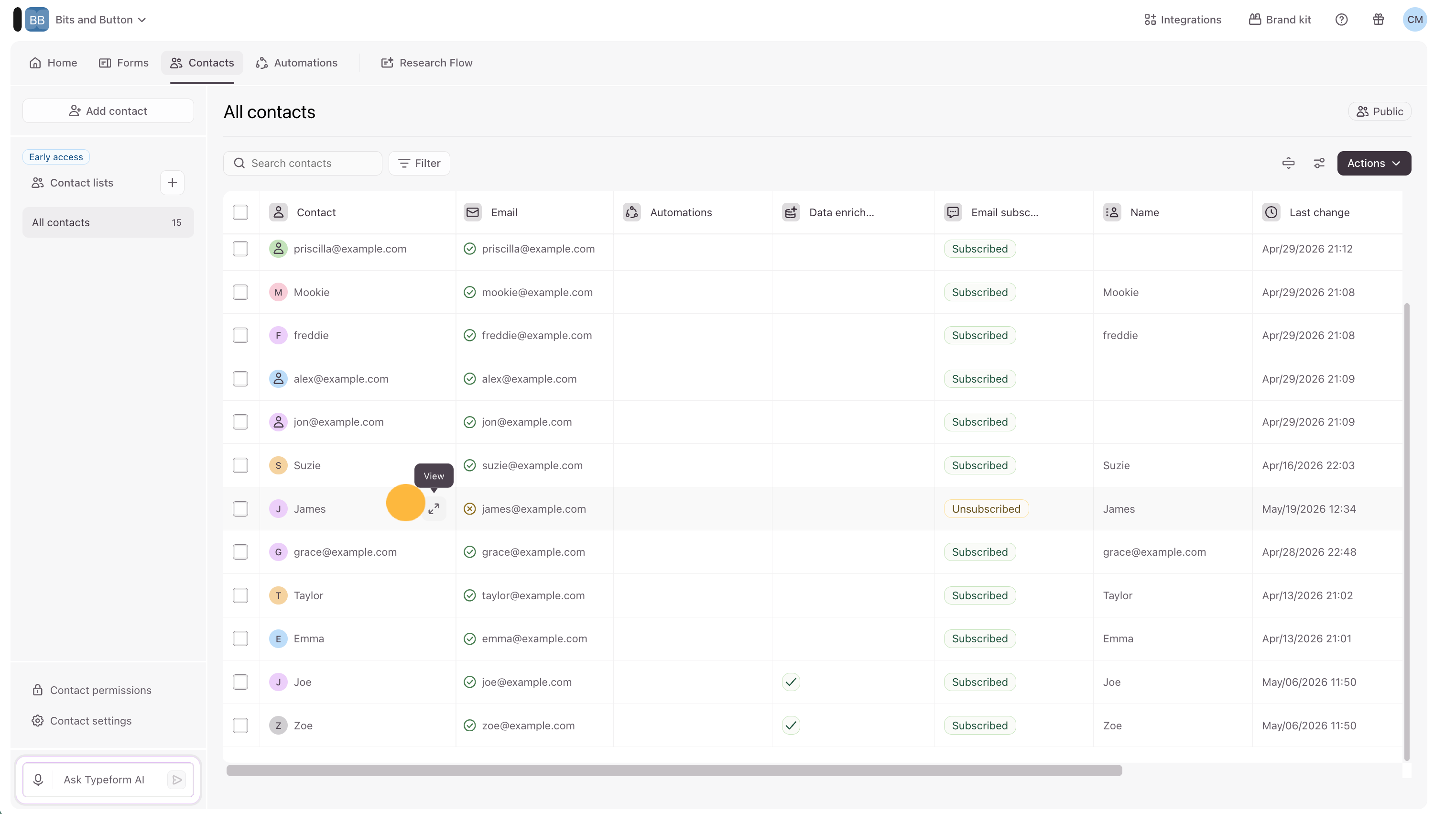Click the Contact column person icon
This screenshot has height=814, width=1434.
pyautogui.click(x=278, y=212)
